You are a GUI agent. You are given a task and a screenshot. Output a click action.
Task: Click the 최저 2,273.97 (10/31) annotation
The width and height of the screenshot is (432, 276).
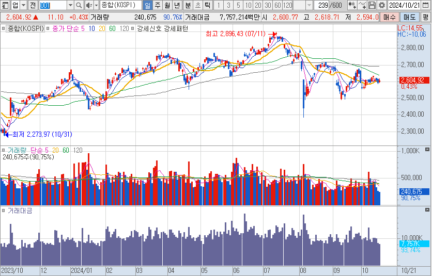pyautogui.click(x=42, y=135)
